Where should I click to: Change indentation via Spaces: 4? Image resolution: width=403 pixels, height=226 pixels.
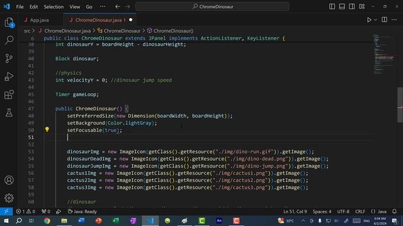coord(322,212)
